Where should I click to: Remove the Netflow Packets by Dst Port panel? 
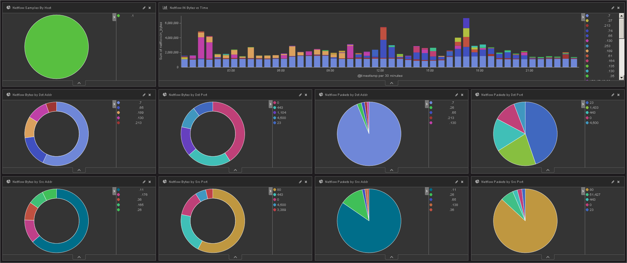tap(618, 95)
